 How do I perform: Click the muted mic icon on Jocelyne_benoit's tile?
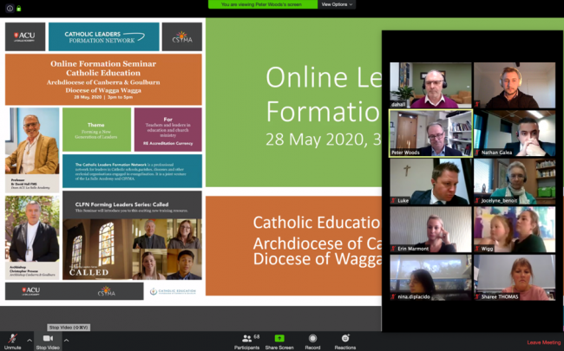[x=477, y=200]
